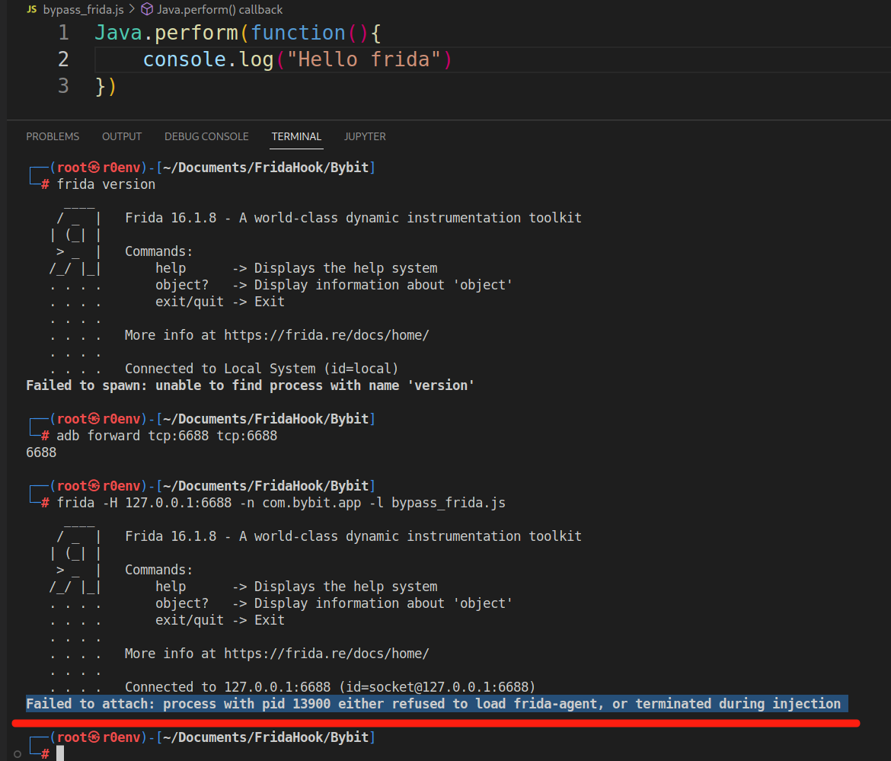Click the cube symbol icon beside Java.perform()
891x761 pixels.
click(x=147, y=10)
